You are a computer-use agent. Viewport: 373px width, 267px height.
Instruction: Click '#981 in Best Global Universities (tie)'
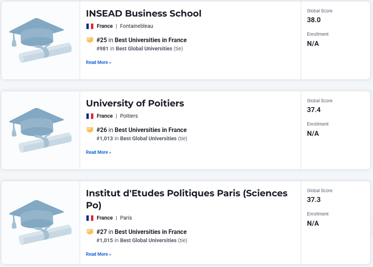[x=139, y=49]
